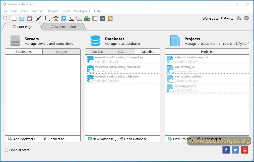The height and width of the screenshot is (162, 254).
Task: Open the Facebook link icon
Action: (x=226, y=150)
